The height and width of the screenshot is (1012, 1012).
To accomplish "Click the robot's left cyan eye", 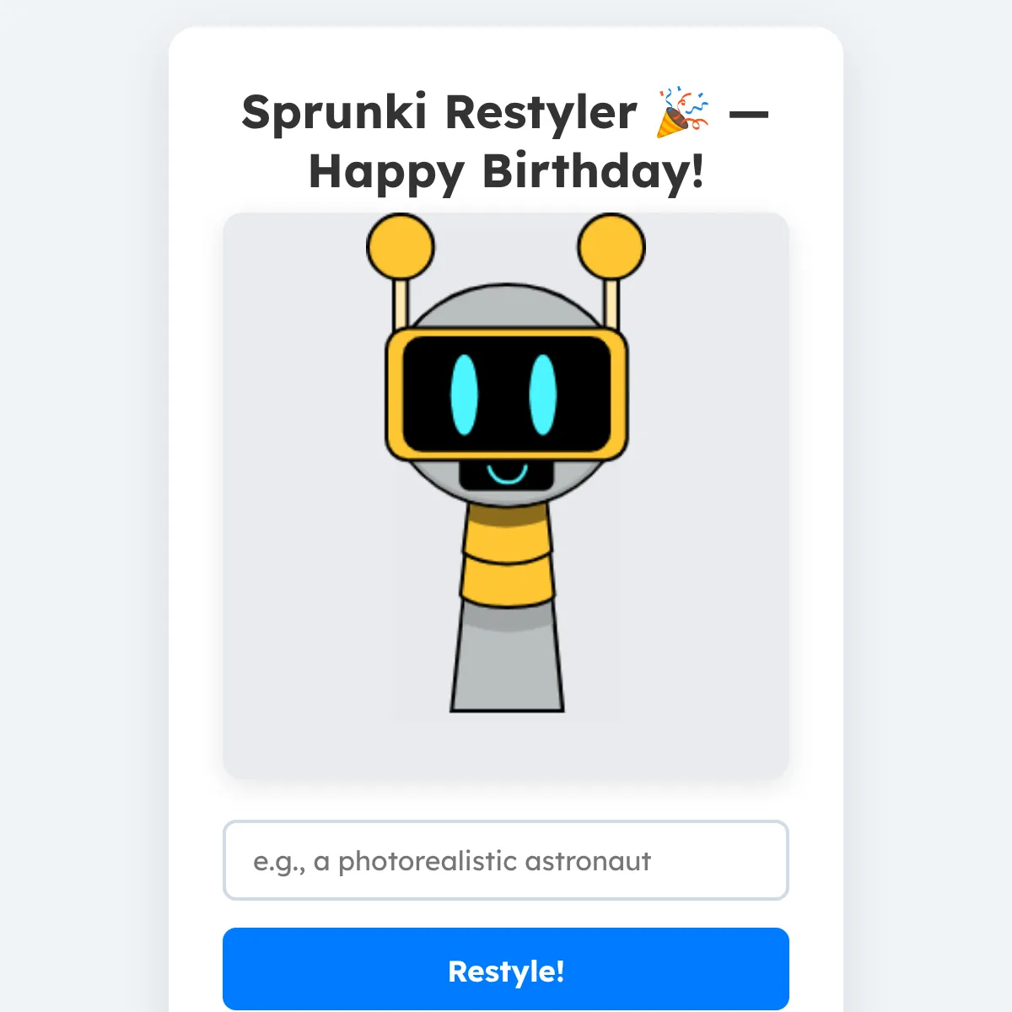I will click(x=464, y=395).
